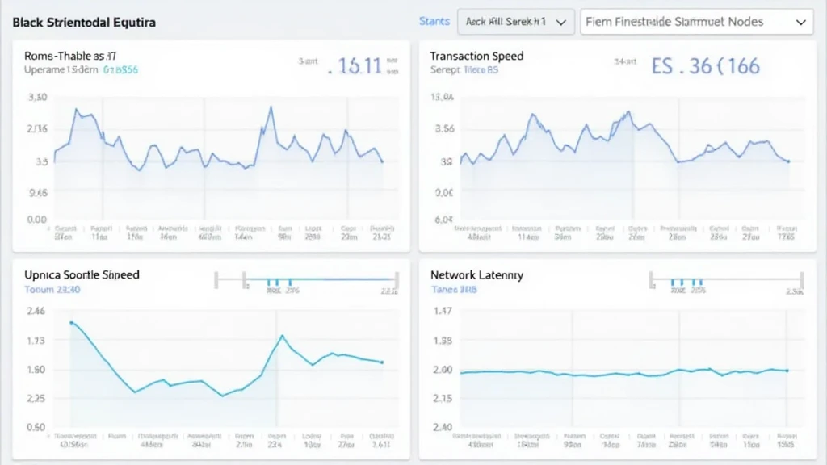This screenshot has height=465, width=827.
Task: Click the blue Taneo subtitle under Network Latency
Action: click(x=454, y=289)
